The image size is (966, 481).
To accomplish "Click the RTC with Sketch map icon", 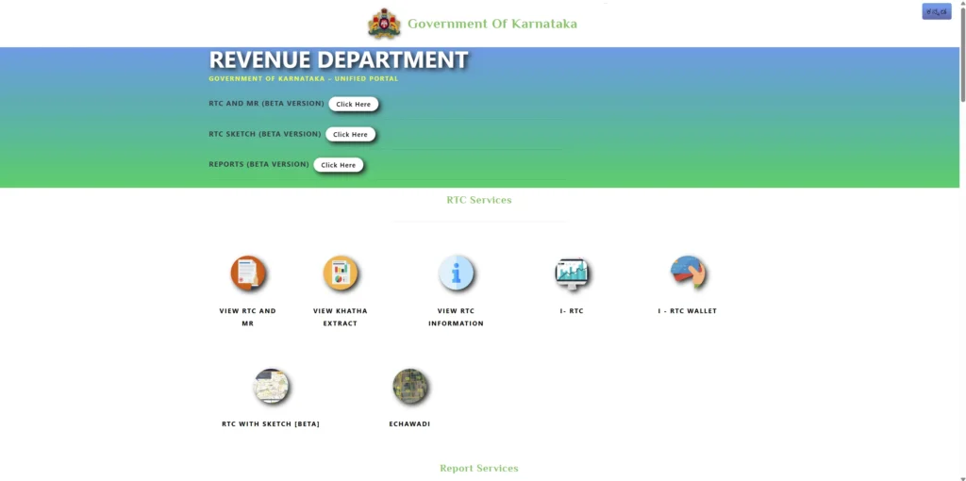I will [x=271, y=386].
